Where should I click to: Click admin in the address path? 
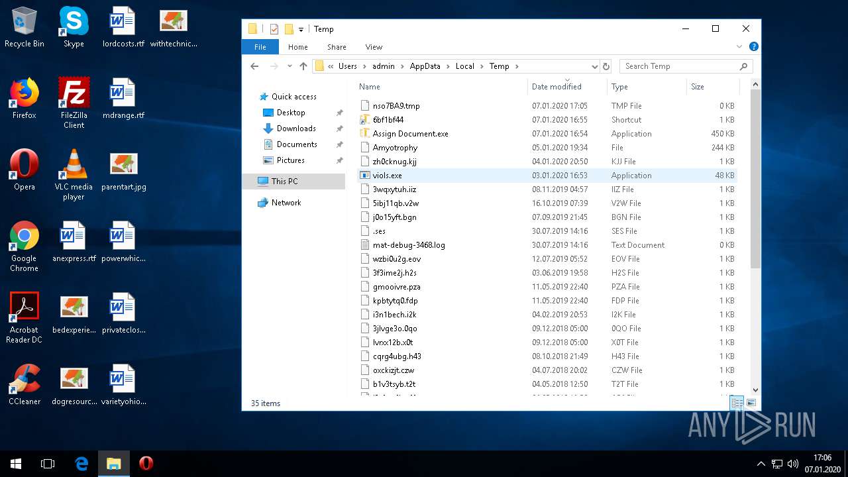[x=384, y=66]
